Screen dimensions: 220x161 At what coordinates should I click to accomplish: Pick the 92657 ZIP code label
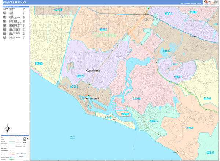(x=189, y=128)
